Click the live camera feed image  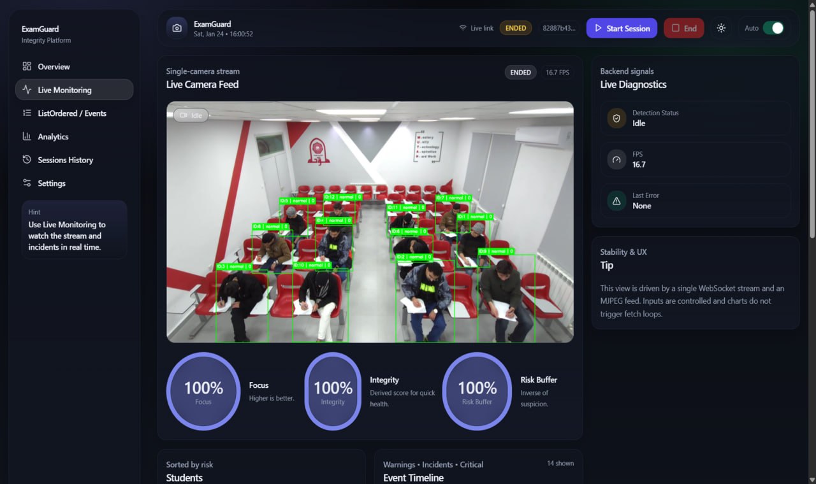pyautogui.click(x=370, y=222)
